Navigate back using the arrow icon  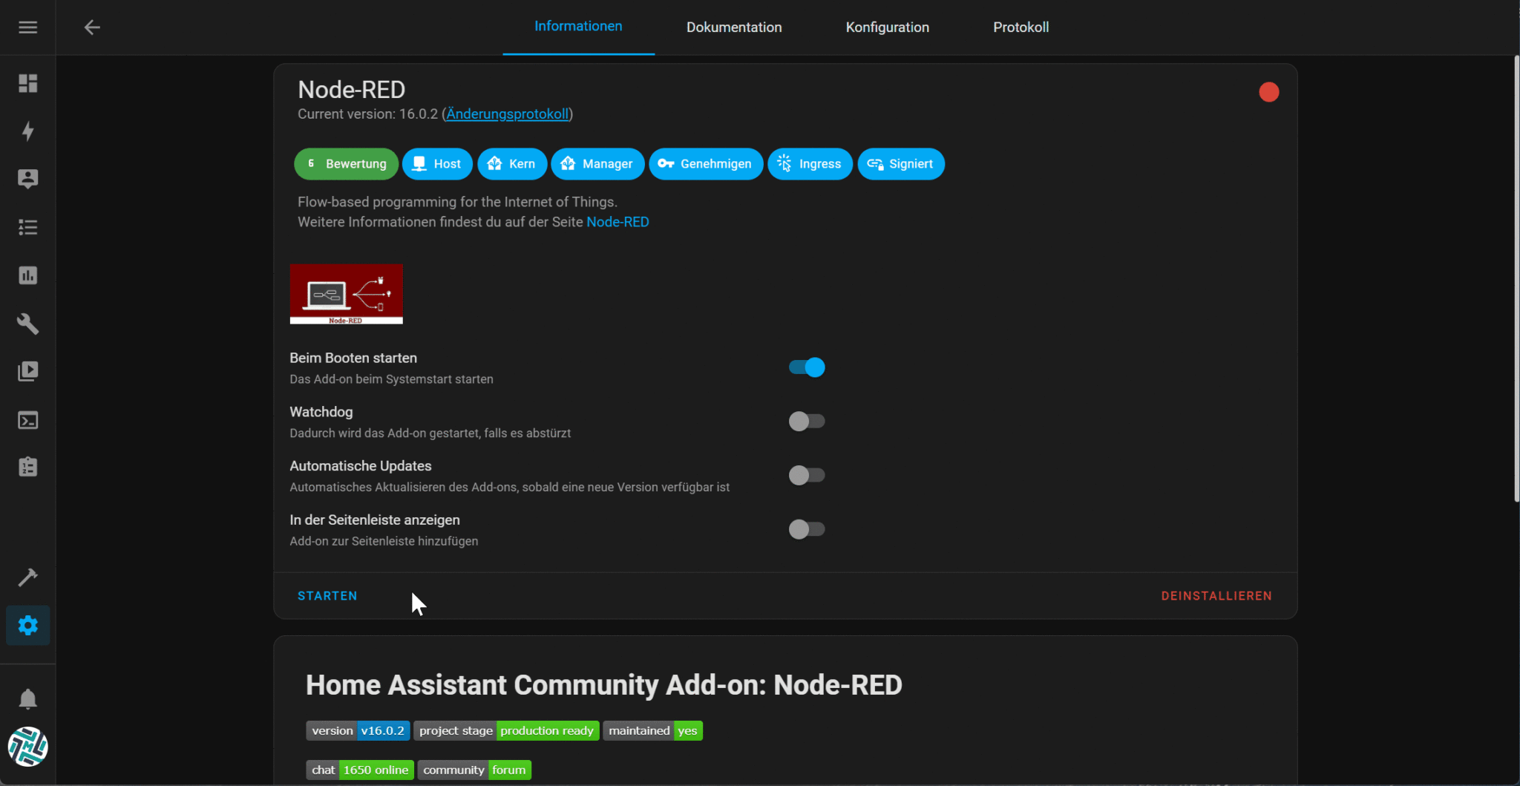click(92, 27)
